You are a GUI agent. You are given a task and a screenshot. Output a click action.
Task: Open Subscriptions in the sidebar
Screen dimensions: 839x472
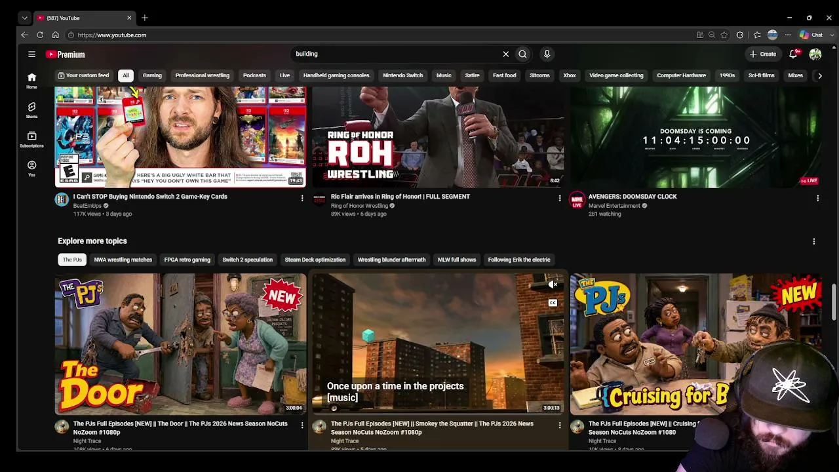click(31, 139)
